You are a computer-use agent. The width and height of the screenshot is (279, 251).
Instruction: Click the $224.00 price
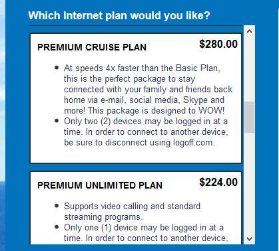[x=218, y=182]
